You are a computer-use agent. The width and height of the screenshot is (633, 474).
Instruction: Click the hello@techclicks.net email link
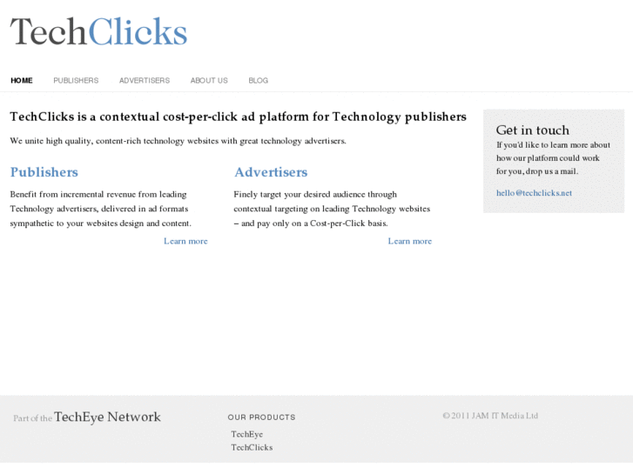(x=534, y=193)
